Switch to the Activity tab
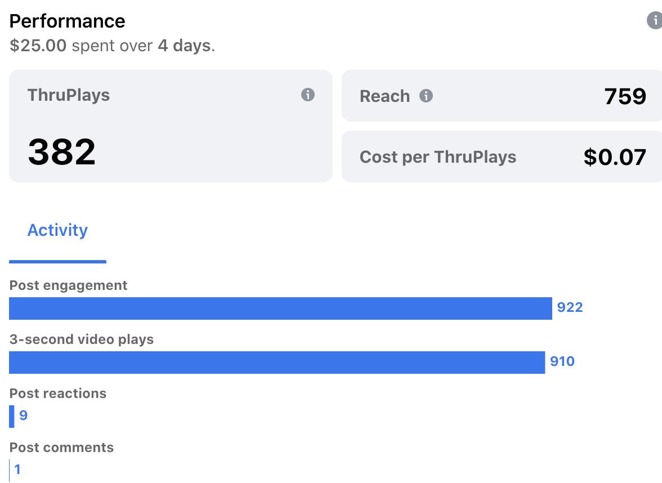 click(x=57, y=230)
